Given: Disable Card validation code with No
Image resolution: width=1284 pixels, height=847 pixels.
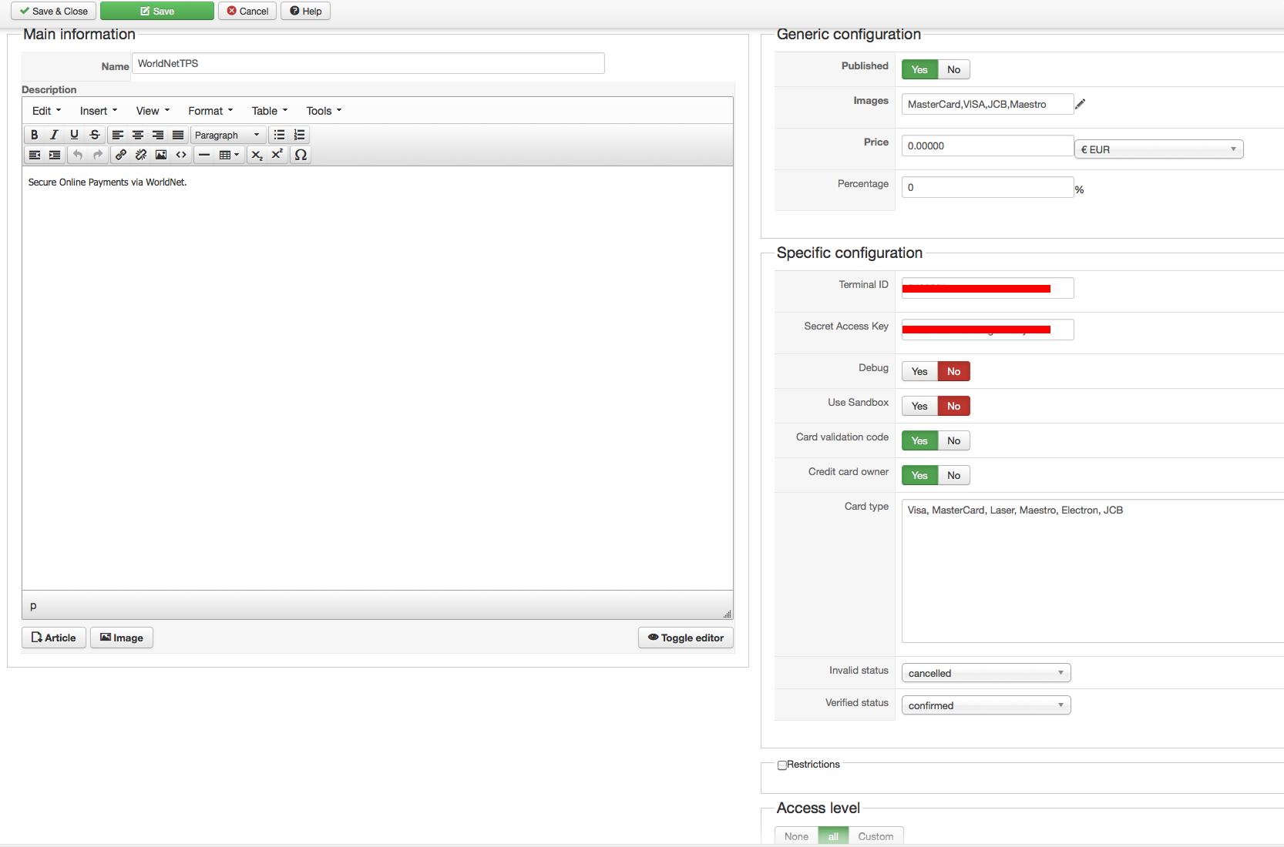Looking at the screenshot, I should click(x=954, y=440).
